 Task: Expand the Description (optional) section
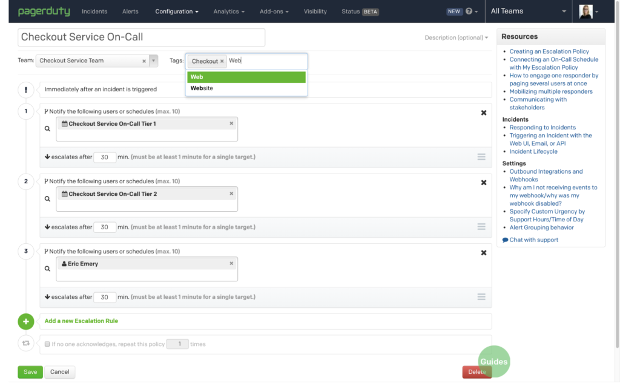tap(456, 38)
